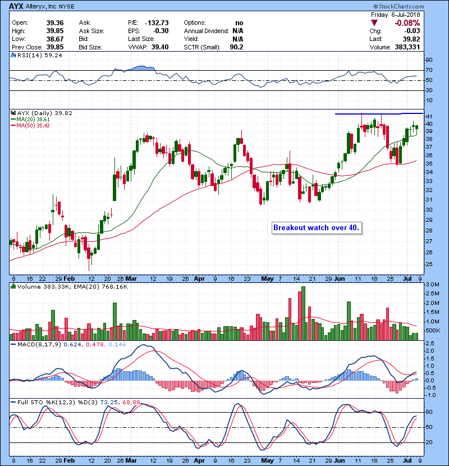Click the Volume bars icon
Viewport: 449px width, 466px height.
tap(13, 286)
